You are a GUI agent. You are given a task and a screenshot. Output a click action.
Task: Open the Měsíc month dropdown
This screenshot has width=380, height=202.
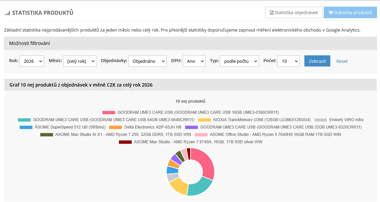(80, 61)
